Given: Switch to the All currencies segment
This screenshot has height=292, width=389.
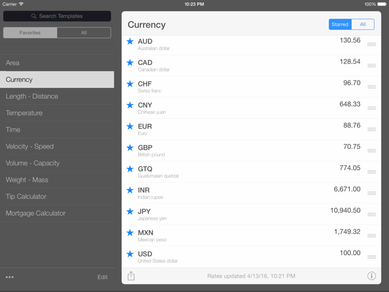Looking at the screenshot, I should coord(363,24).
